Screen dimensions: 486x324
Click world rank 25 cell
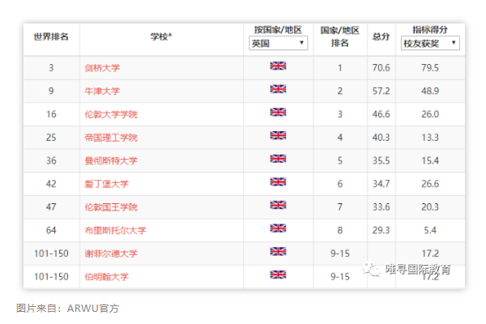point(51,138)
